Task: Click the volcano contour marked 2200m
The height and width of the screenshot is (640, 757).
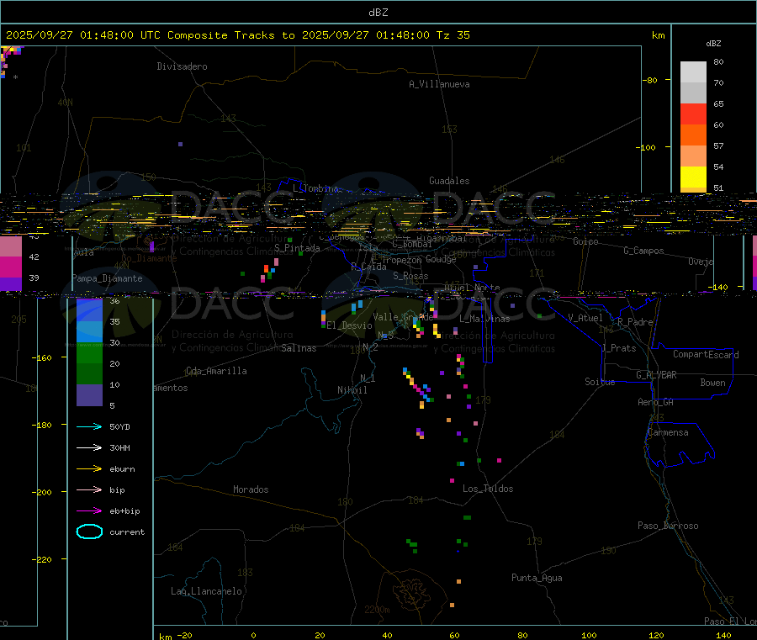Action: pyautogui.click(x=412, y=591)
